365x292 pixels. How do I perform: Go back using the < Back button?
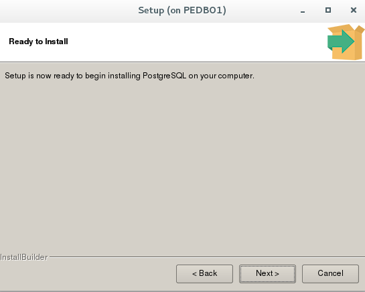click(x=205, y=274)
